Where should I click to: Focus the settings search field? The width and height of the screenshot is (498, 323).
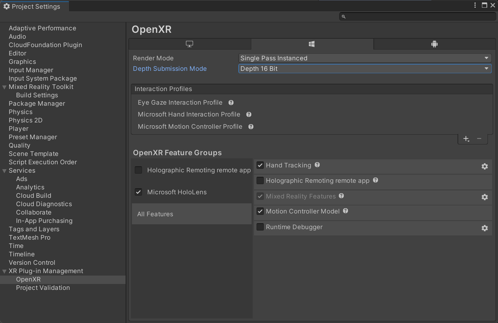point(417,16)
